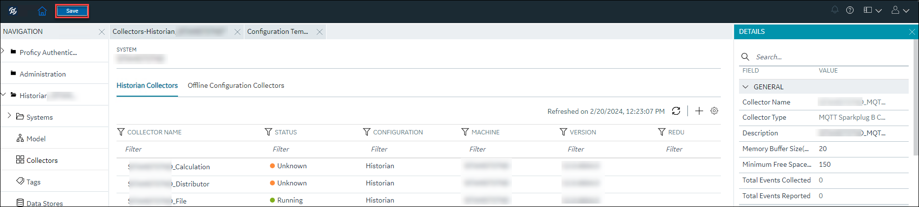Screen dimensions: 919x207
Task: Close the Navigation panel
Action: (x=102, y=32)
